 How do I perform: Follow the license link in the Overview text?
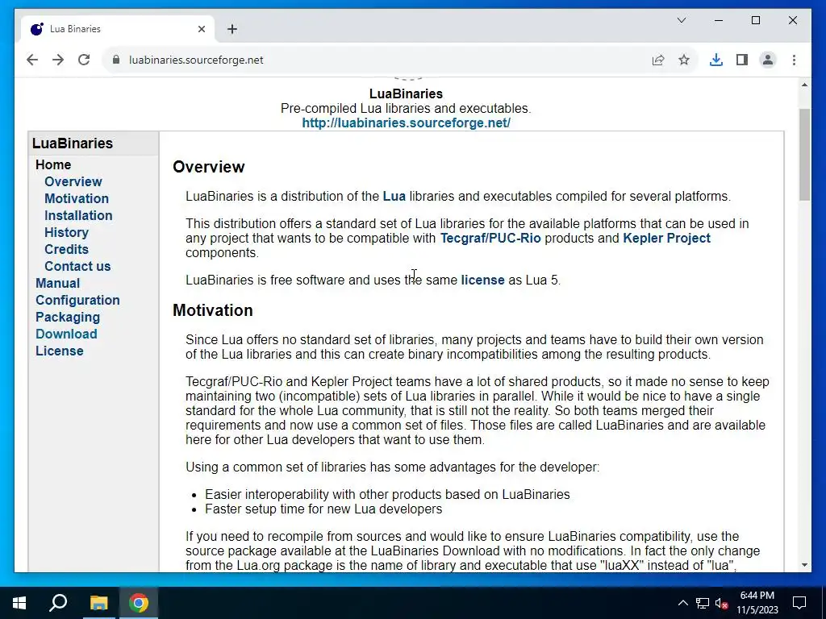click(482, 280)
